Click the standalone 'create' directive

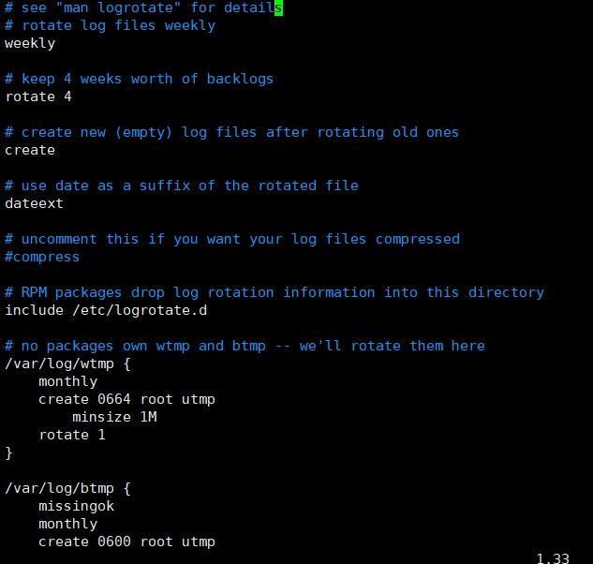[x=30, y=150]
